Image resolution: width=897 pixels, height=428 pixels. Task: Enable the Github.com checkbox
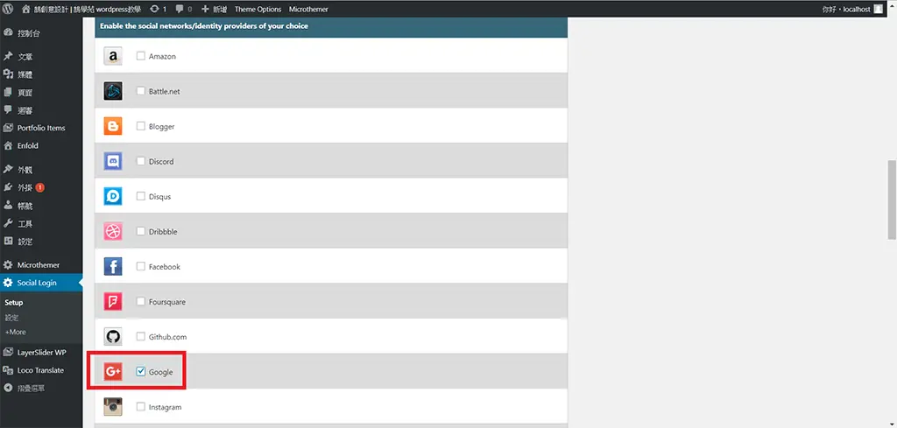click(141, 337)
